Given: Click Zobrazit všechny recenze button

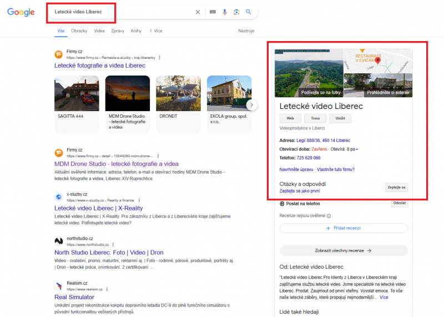Looking at the screenshot, I should coord(344,250).
